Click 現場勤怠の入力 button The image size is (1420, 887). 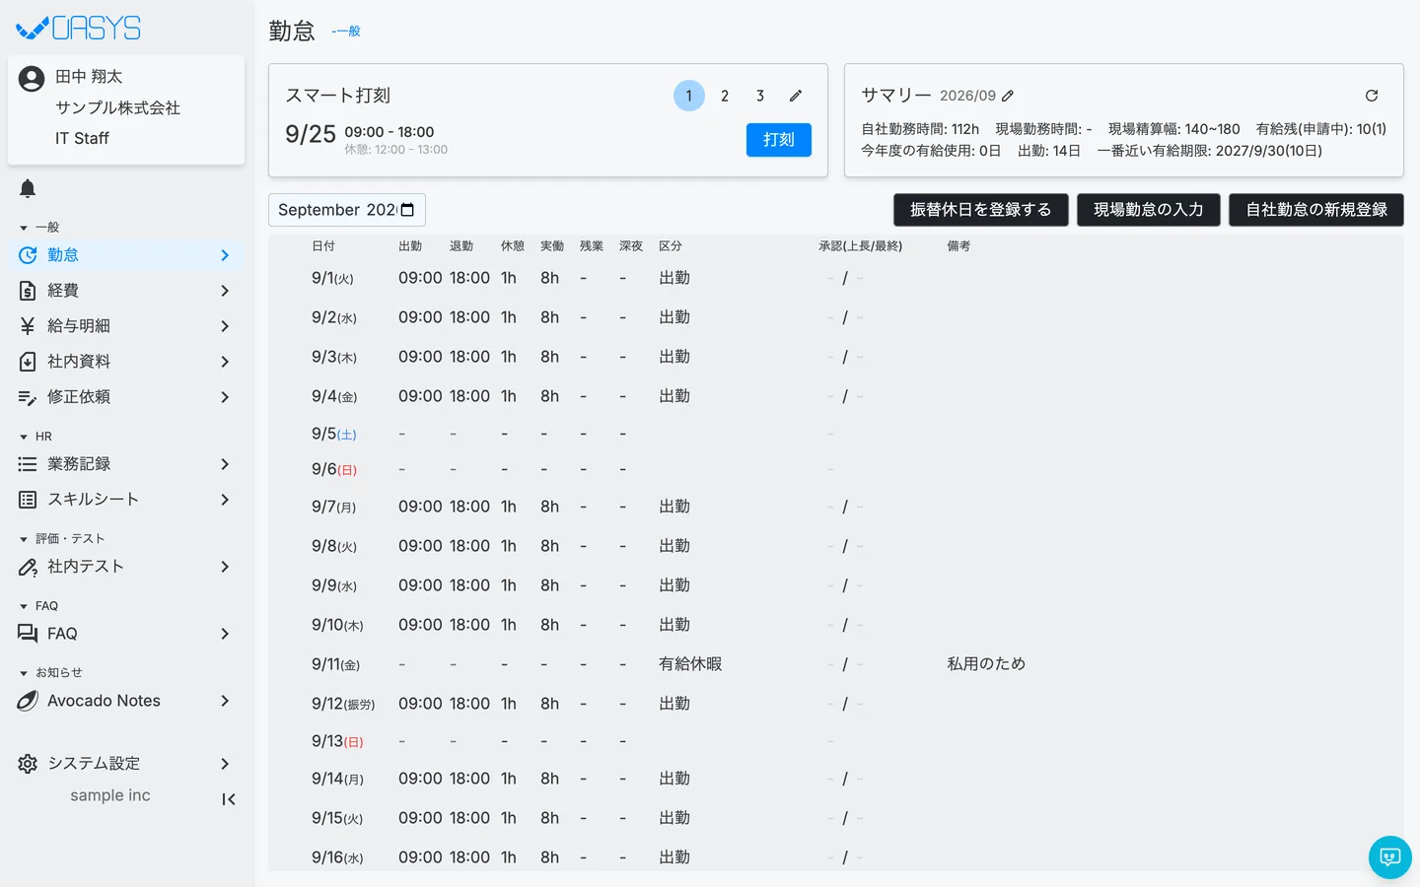click(1149, 210)
